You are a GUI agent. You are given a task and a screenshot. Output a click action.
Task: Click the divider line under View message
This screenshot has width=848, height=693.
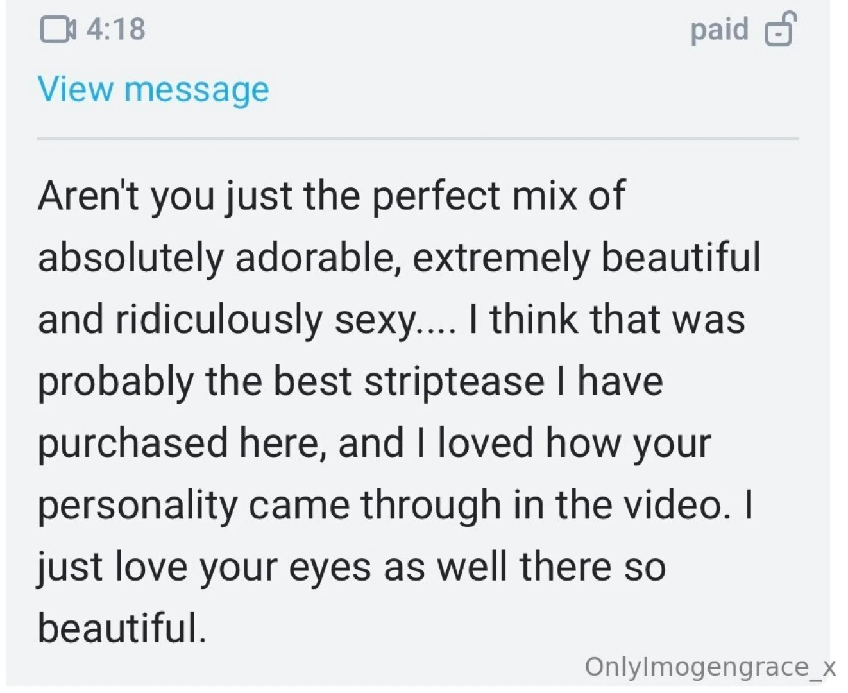(x=418, y=138)
